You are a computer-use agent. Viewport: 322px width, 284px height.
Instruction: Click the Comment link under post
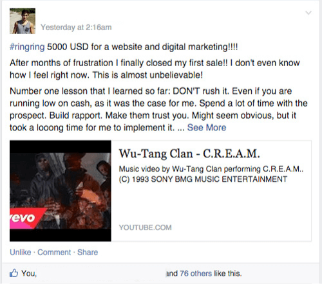tap(54, 253)
